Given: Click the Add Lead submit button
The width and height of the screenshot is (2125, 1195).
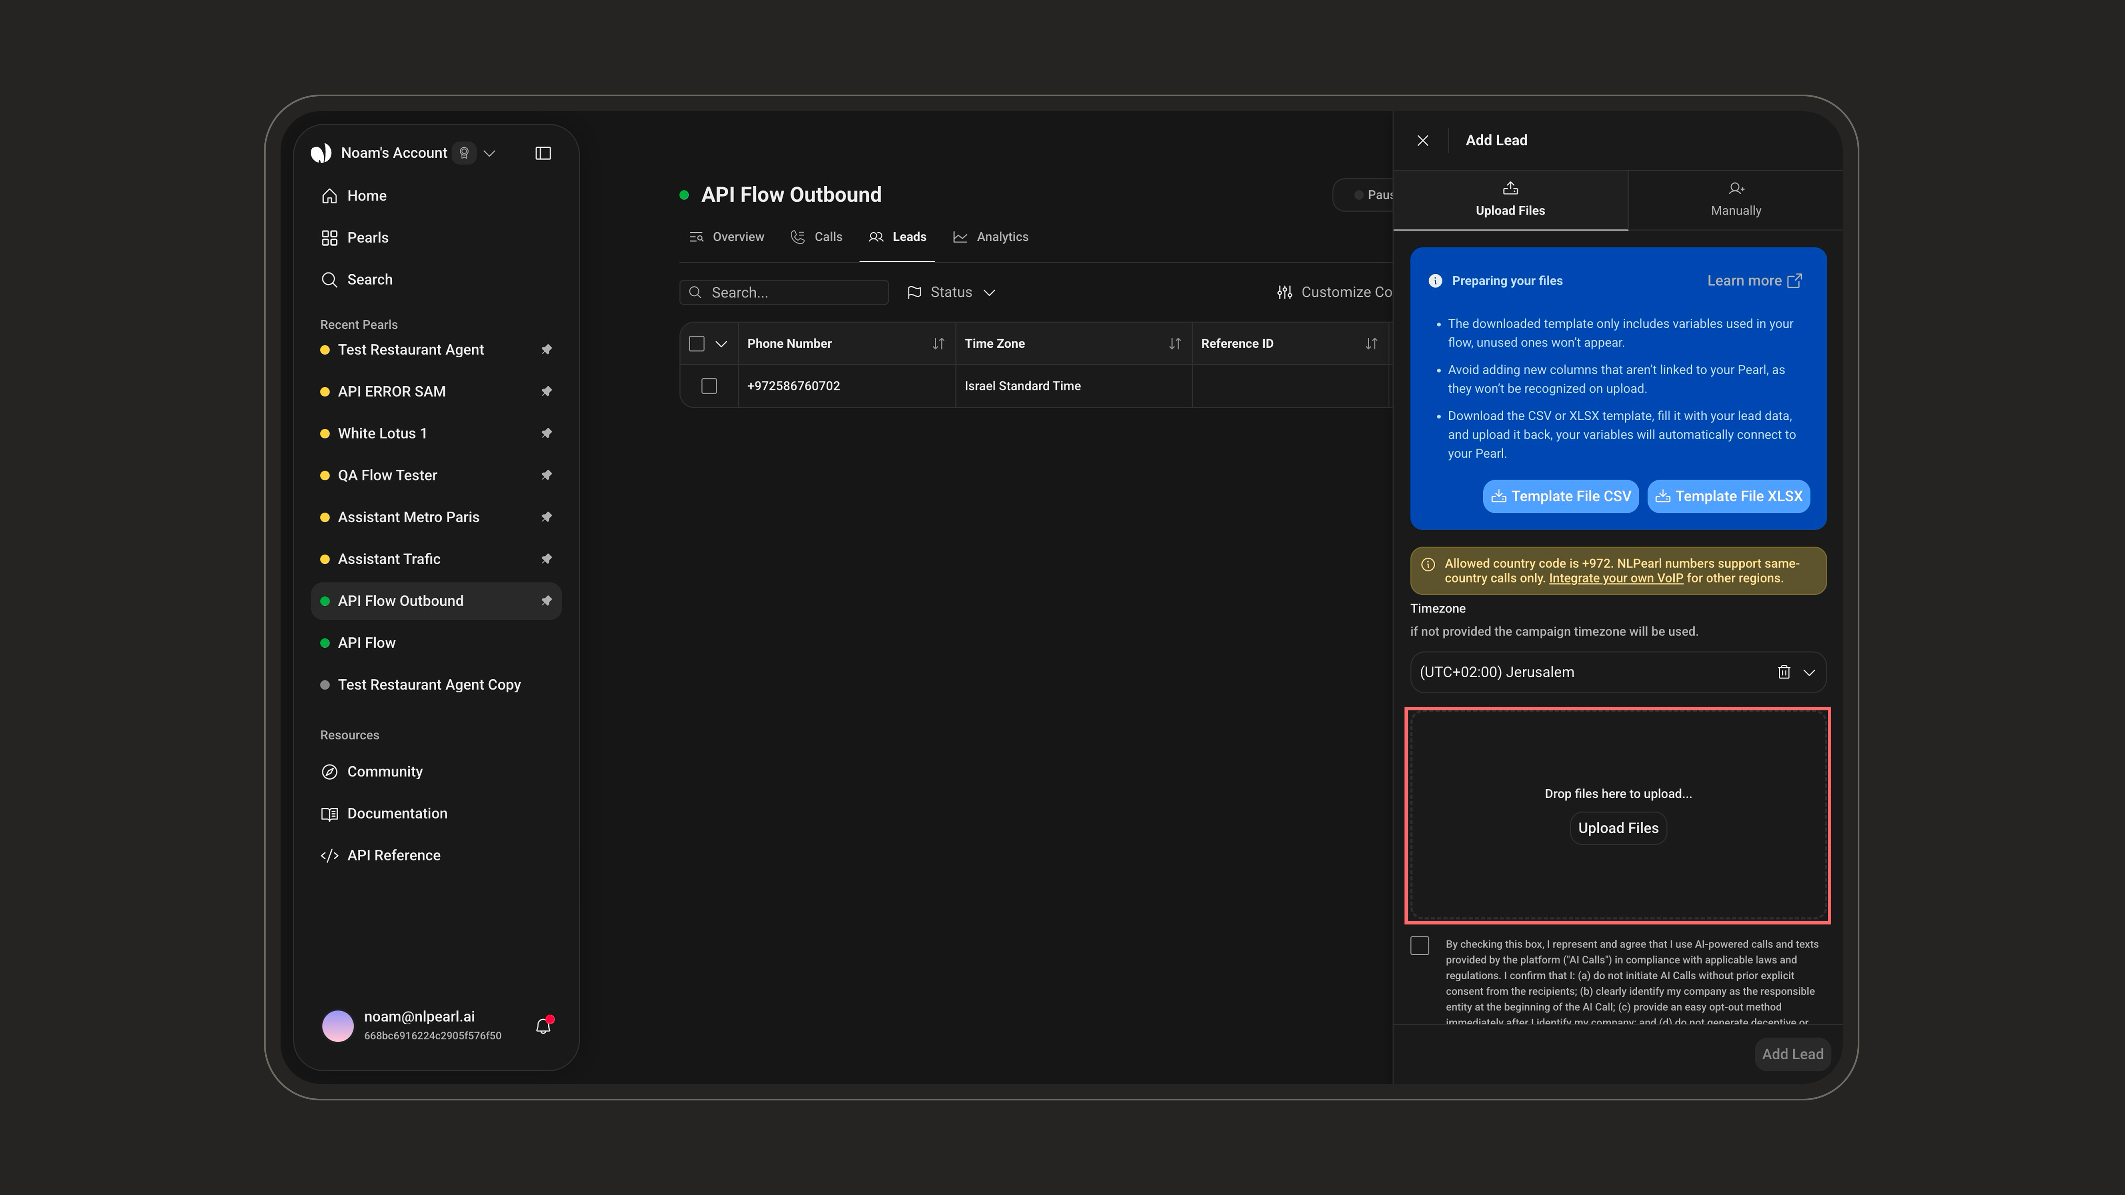Looking at the screenshot, I should pyautogui.click(x=1793, y=1055).
